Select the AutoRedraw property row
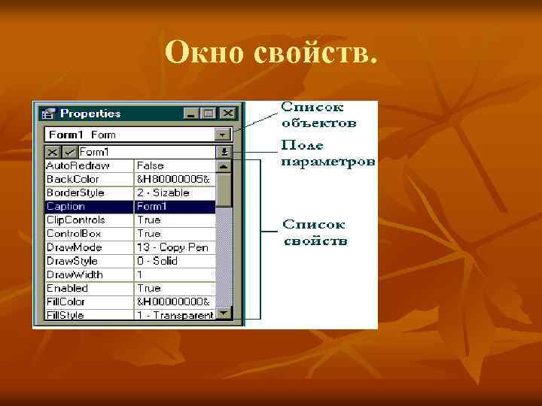This screenshot has height=406, width=542. click(x=130, y=165)
